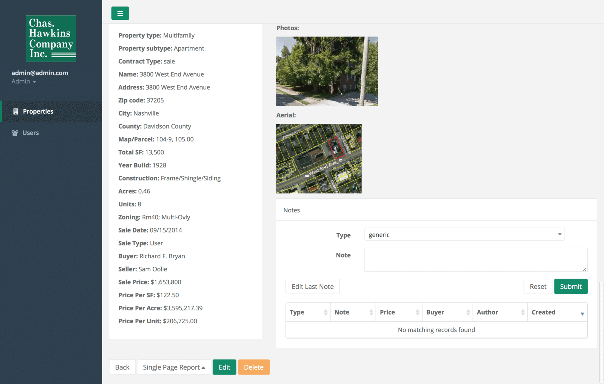
Task: Open the note Type dropdown set to generic
Action: pos(464,234)
